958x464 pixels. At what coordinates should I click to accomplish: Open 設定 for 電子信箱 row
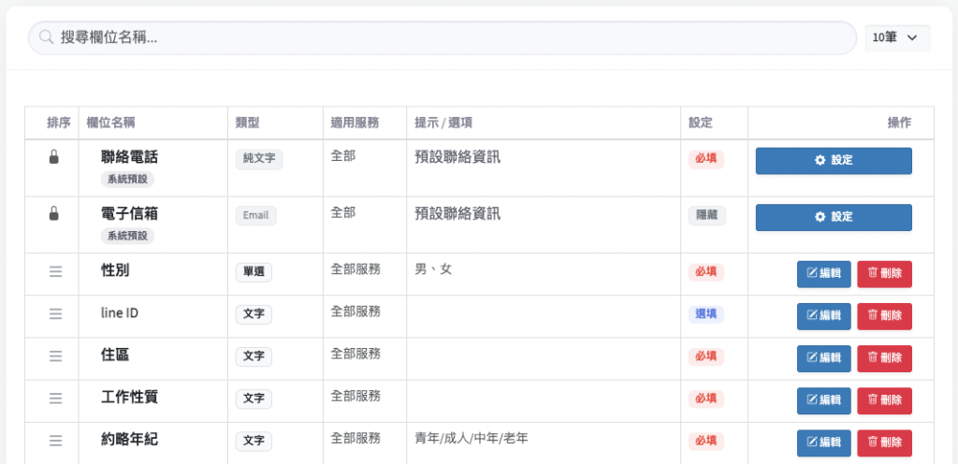click(x=834, y=217)
